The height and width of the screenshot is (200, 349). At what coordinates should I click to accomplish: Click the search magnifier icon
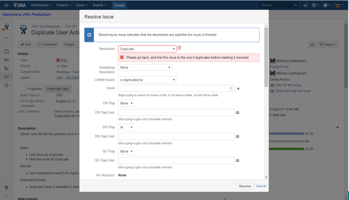click(295, 5)
